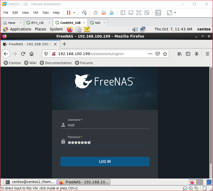Open the CentOS Applications menu
This screenshot has width=213, height=191.
pos(20,29)
